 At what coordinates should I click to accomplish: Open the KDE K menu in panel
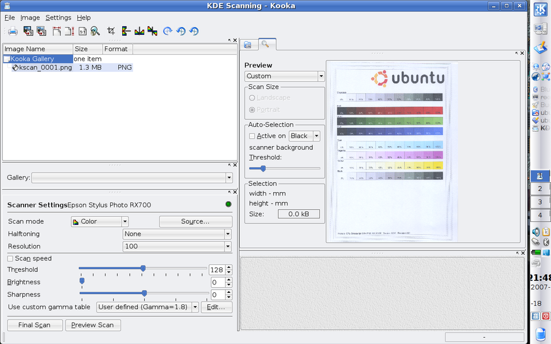point(540,10)
